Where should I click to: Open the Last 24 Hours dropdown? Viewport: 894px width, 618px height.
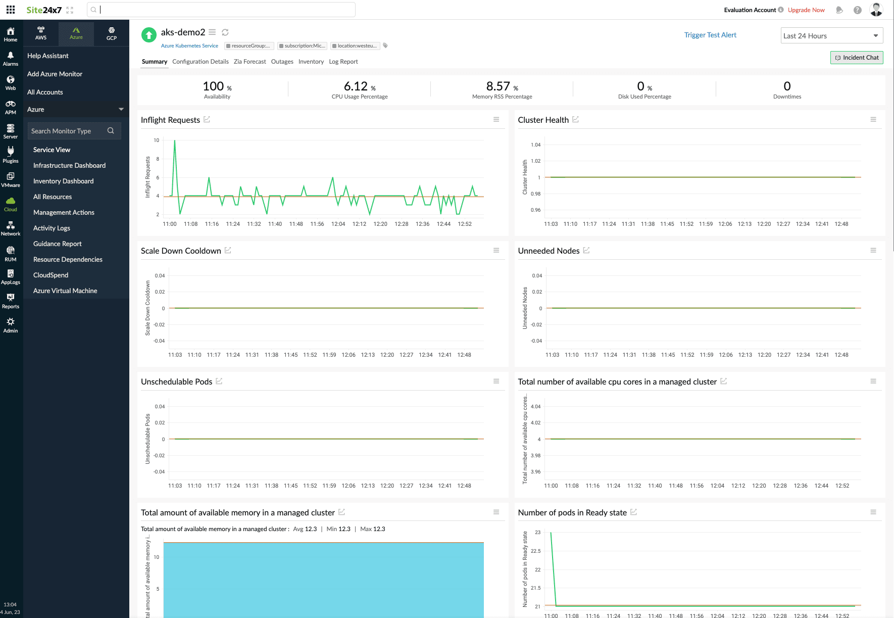831,35
